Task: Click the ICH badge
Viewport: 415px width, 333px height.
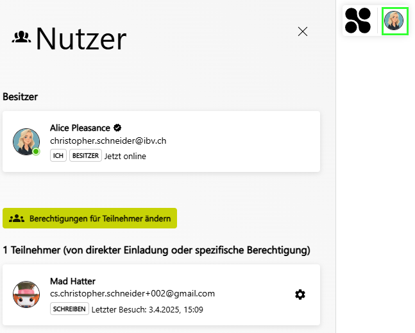Action: click(58, 155)
